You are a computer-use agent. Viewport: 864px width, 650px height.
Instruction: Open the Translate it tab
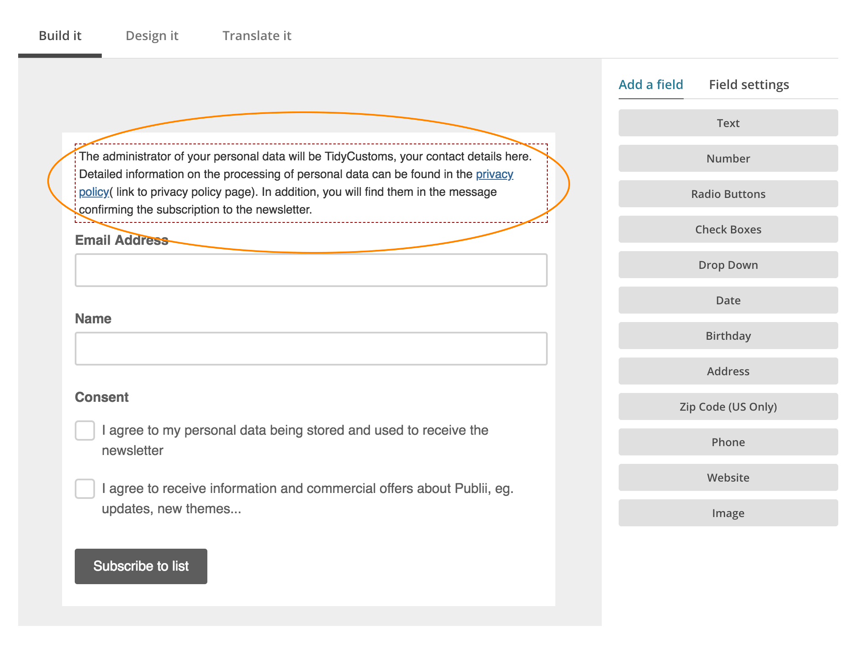click(257, 36)
